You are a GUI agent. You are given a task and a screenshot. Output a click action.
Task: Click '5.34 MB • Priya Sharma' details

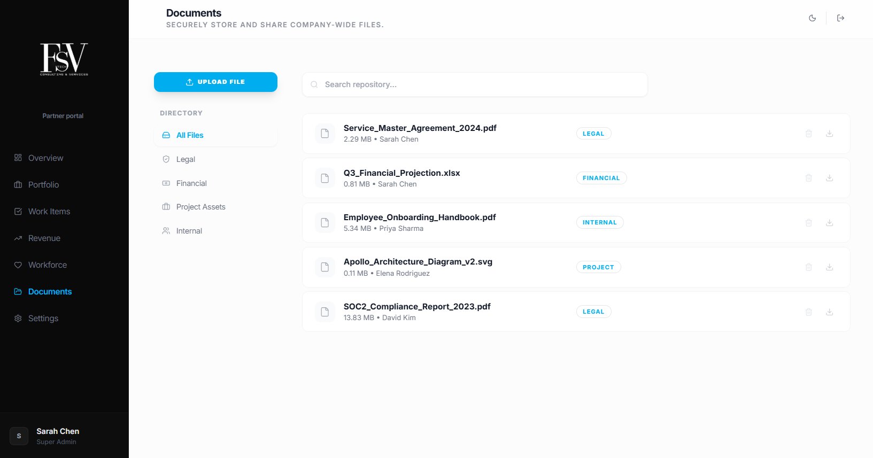click(383, 229)
